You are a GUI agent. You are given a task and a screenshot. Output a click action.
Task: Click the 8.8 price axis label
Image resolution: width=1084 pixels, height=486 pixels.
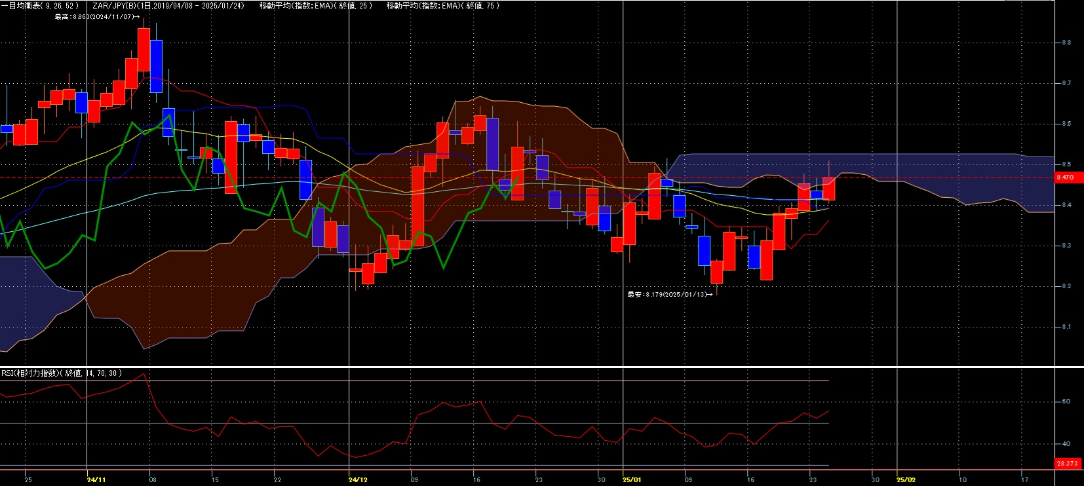(x=1066, y=43)
